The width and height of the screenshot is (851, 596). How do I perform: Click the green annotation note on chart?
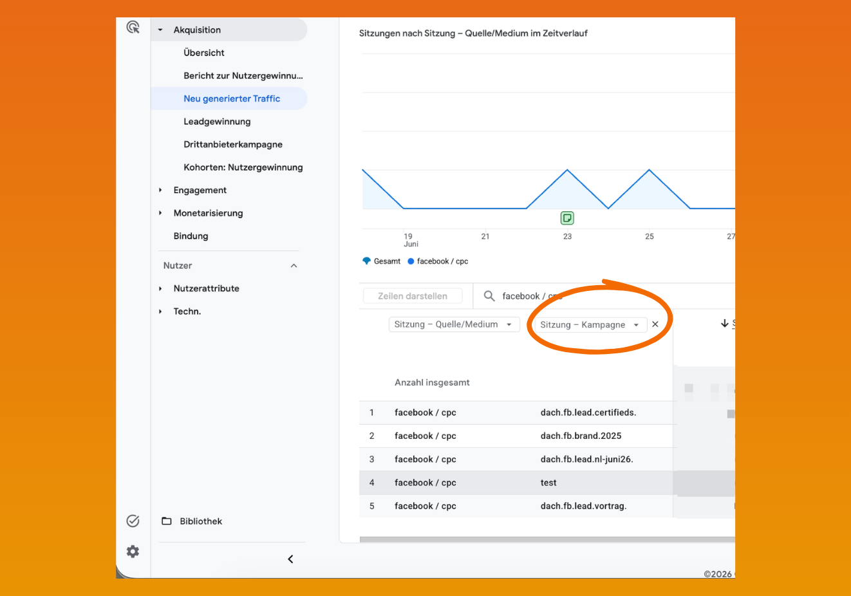pos(567,218)
